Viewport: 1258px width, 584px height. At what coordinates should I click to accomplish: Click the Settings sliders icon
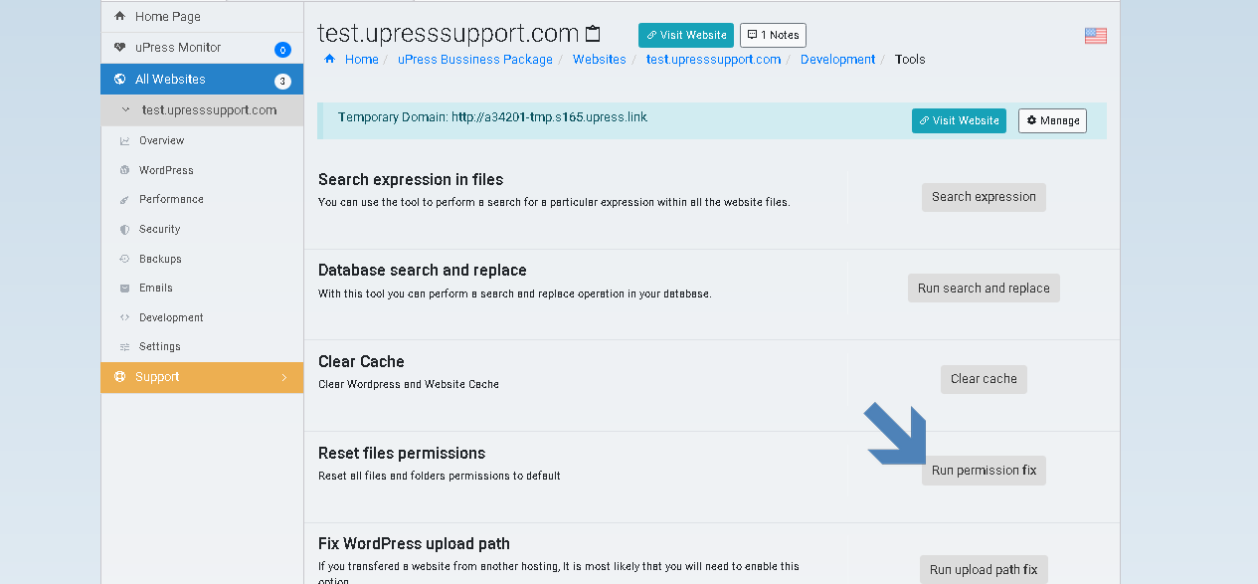(x=124, y=347)
